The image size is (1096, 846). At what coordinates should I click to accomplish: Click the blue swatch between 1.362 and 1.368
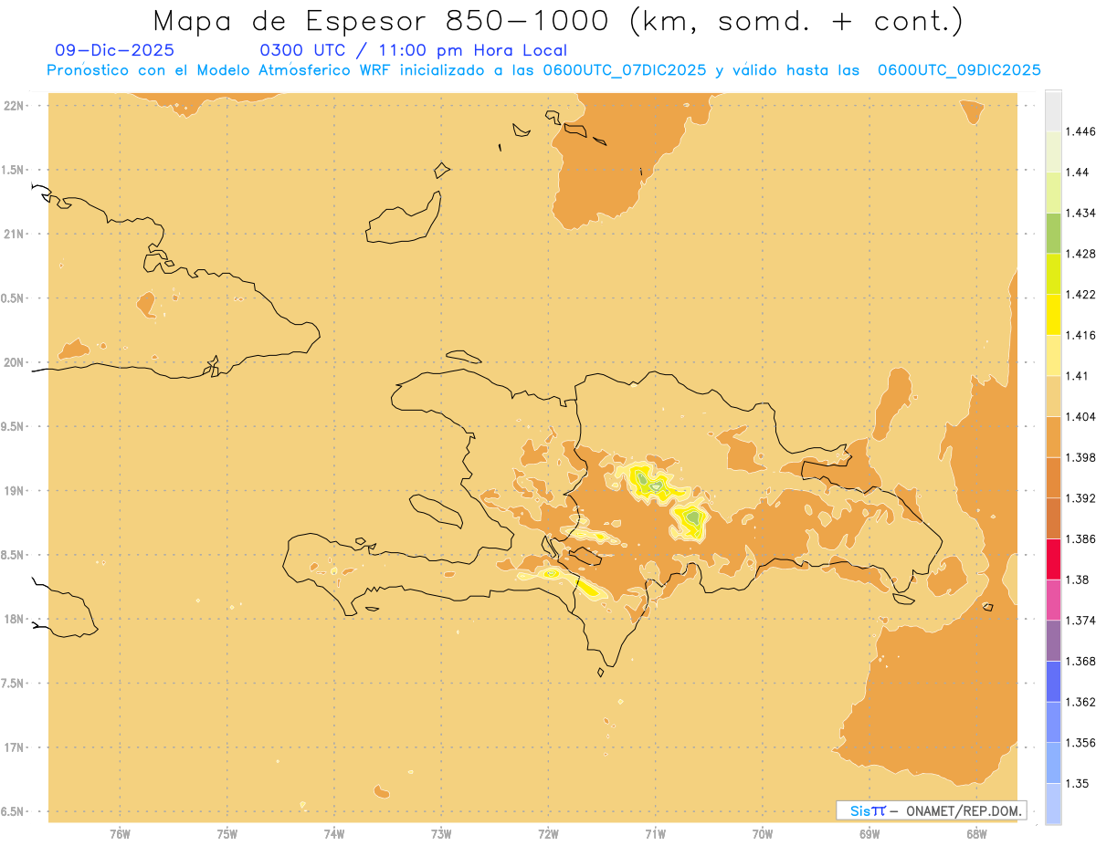click(1053, 682)
